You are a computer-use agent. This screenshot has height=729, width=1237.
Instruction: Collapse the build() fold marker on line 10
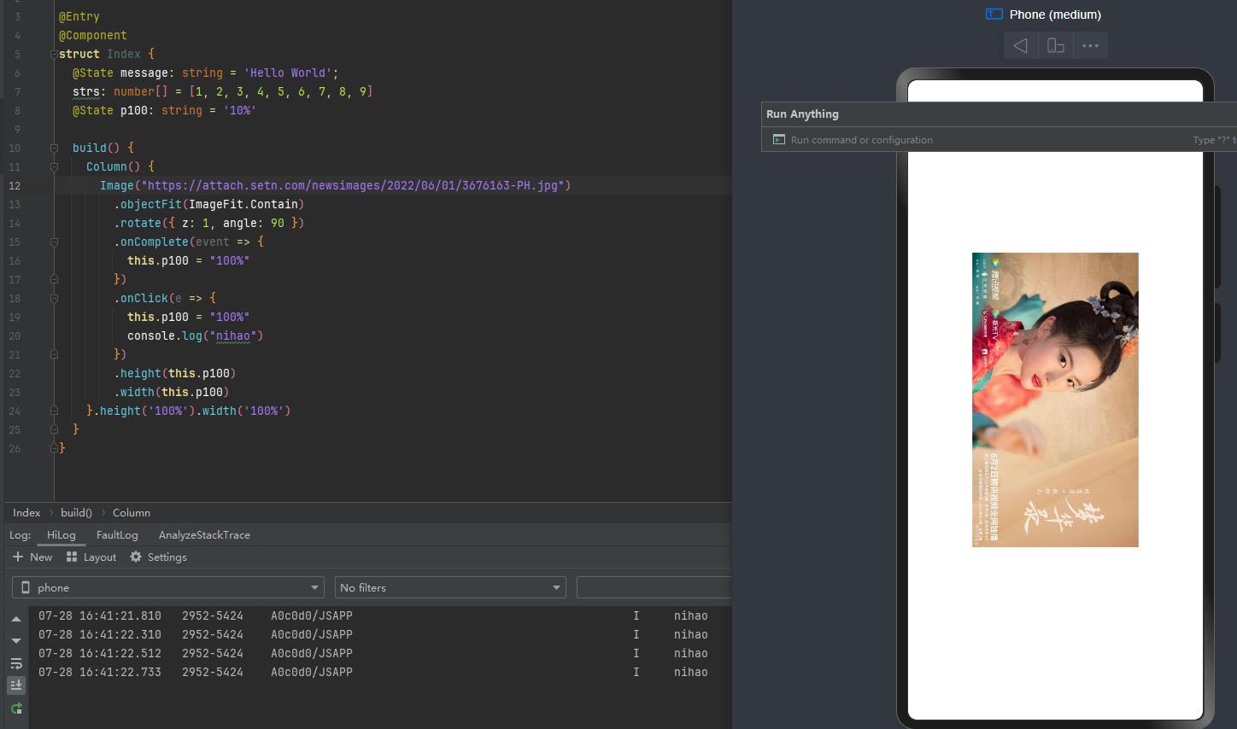[x=54, y=148]
